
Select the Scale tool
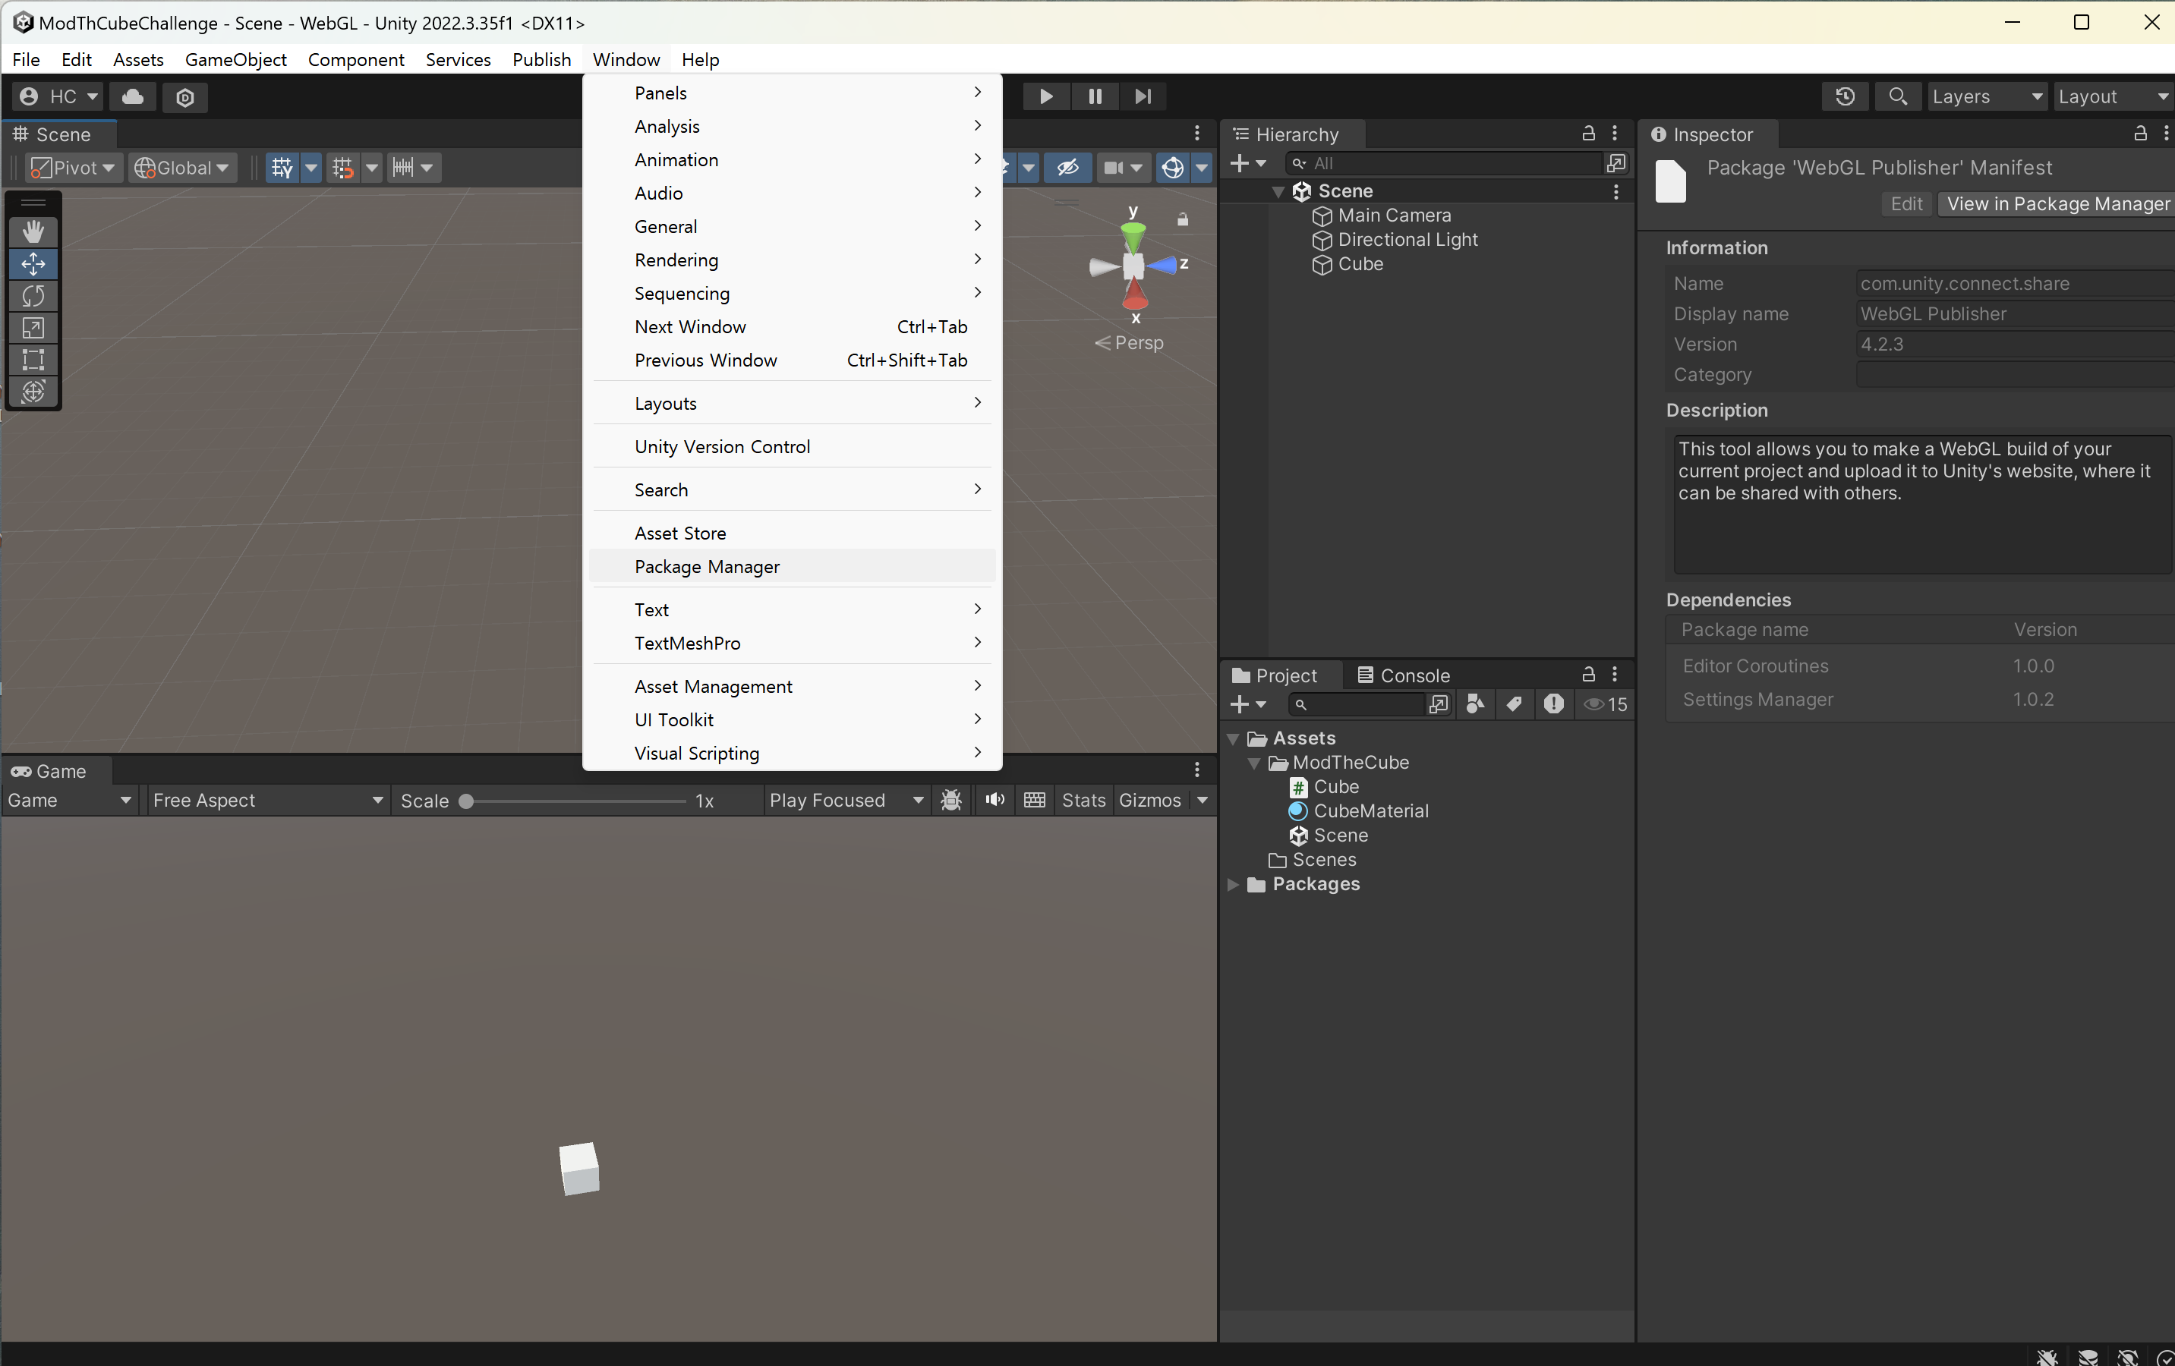click(33, 328)
